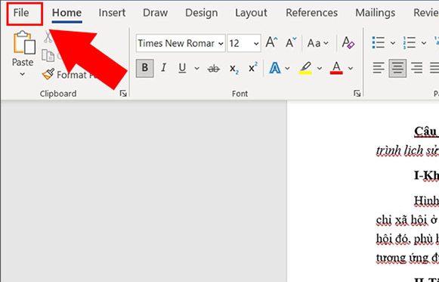Switch to the Insert tab

[x=112, y=13]
